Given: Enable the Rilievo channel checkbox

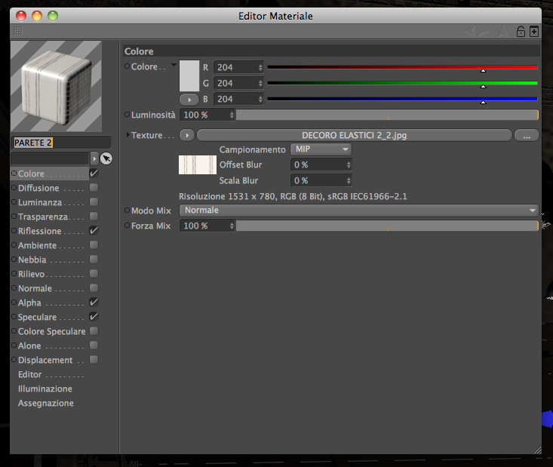Looking at the screenshot, I should click(x=94, y=274).
